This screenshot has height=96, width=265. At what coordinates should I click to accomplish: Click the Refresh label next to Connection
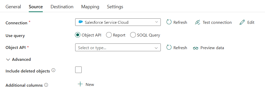(x=180, y=23)
